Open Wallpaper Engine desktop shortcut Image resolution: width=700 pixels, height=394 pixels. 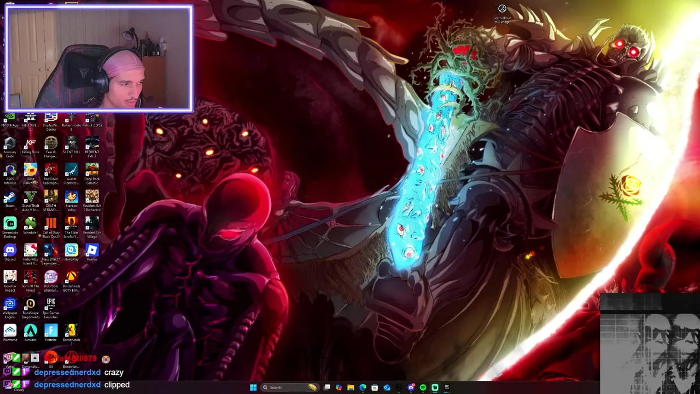(10, 308)
